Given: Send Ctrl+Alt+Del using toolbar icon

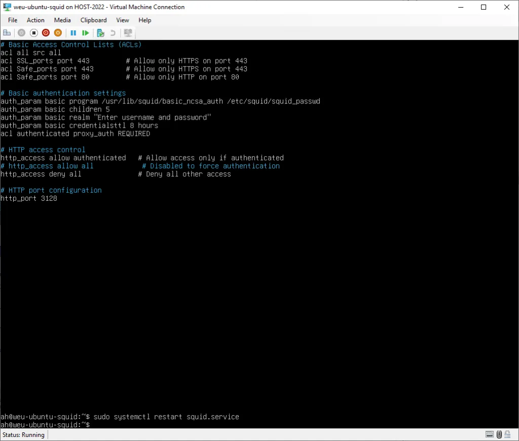Looking at the screenshot, I should tap(7, 33).
